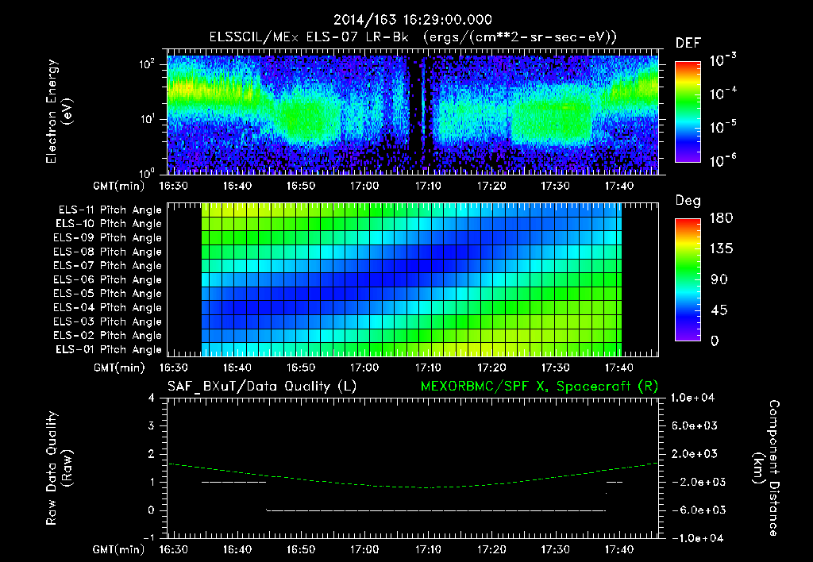Screen dimensions: 813x562
Task: Select the ELS-11 Pitch Angle row label
Action: [x=110, y=210]
